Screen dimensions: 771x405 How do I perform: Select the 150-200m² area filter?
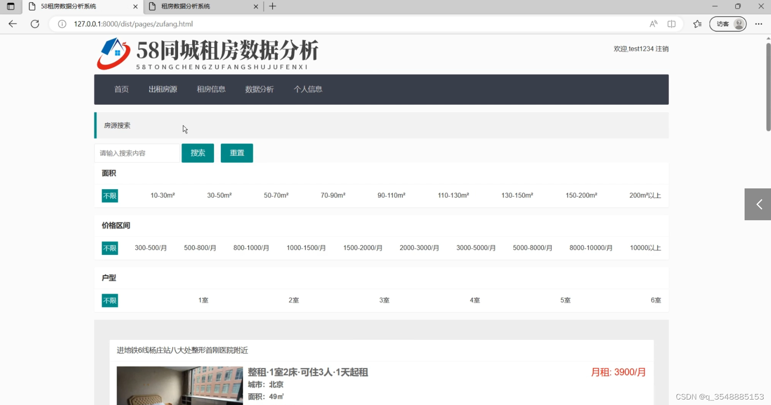581,195
